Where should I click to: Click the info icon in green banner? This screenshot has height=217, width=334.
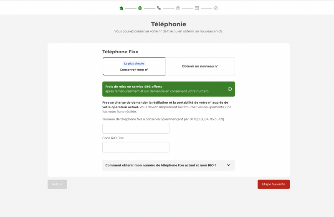coord(230,89)
